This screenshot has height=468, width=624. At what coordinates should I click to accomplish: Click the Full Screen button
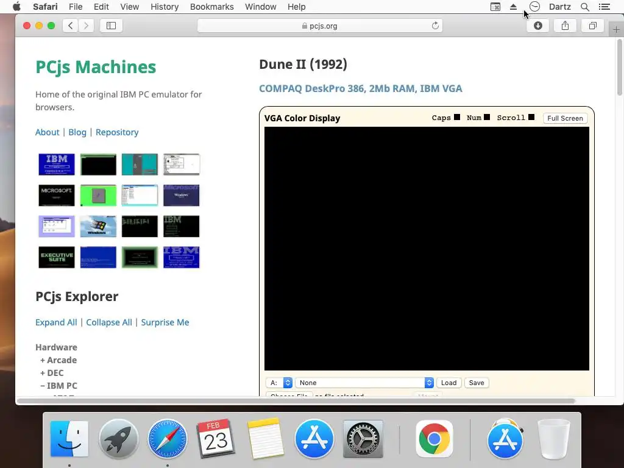pos(565,118)
